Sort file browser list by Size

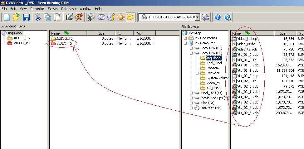pos(285,33)
